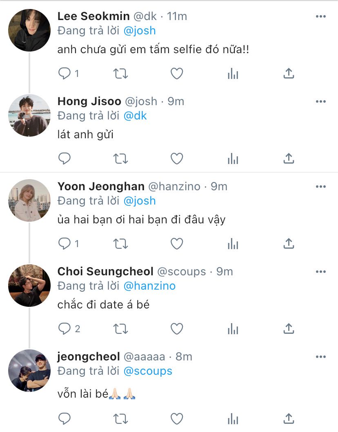
Task: Open Choi Seungcheol's profile name
Action: [105, 271]
